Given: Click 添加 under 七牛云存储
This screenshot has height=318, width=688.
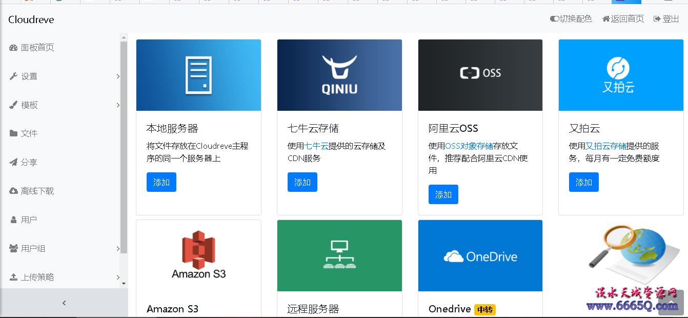Looking at the screenshot, I should pyautogui.click(x=302, y=182).
